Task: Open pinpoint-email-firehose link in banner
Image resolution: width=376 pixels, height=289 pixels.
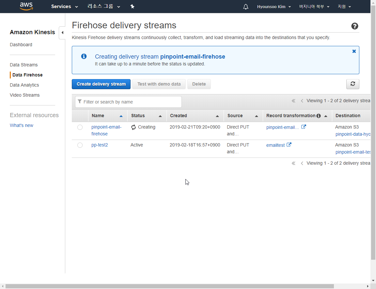Action: point(193,57)
